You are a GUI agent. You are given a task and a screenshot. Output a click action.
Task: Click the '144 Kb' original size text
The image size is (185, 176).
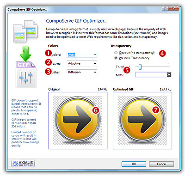[103, 89]
